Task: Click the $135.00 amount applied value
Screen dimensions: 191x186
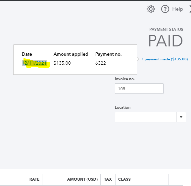Action: click(x=62, y=63)
